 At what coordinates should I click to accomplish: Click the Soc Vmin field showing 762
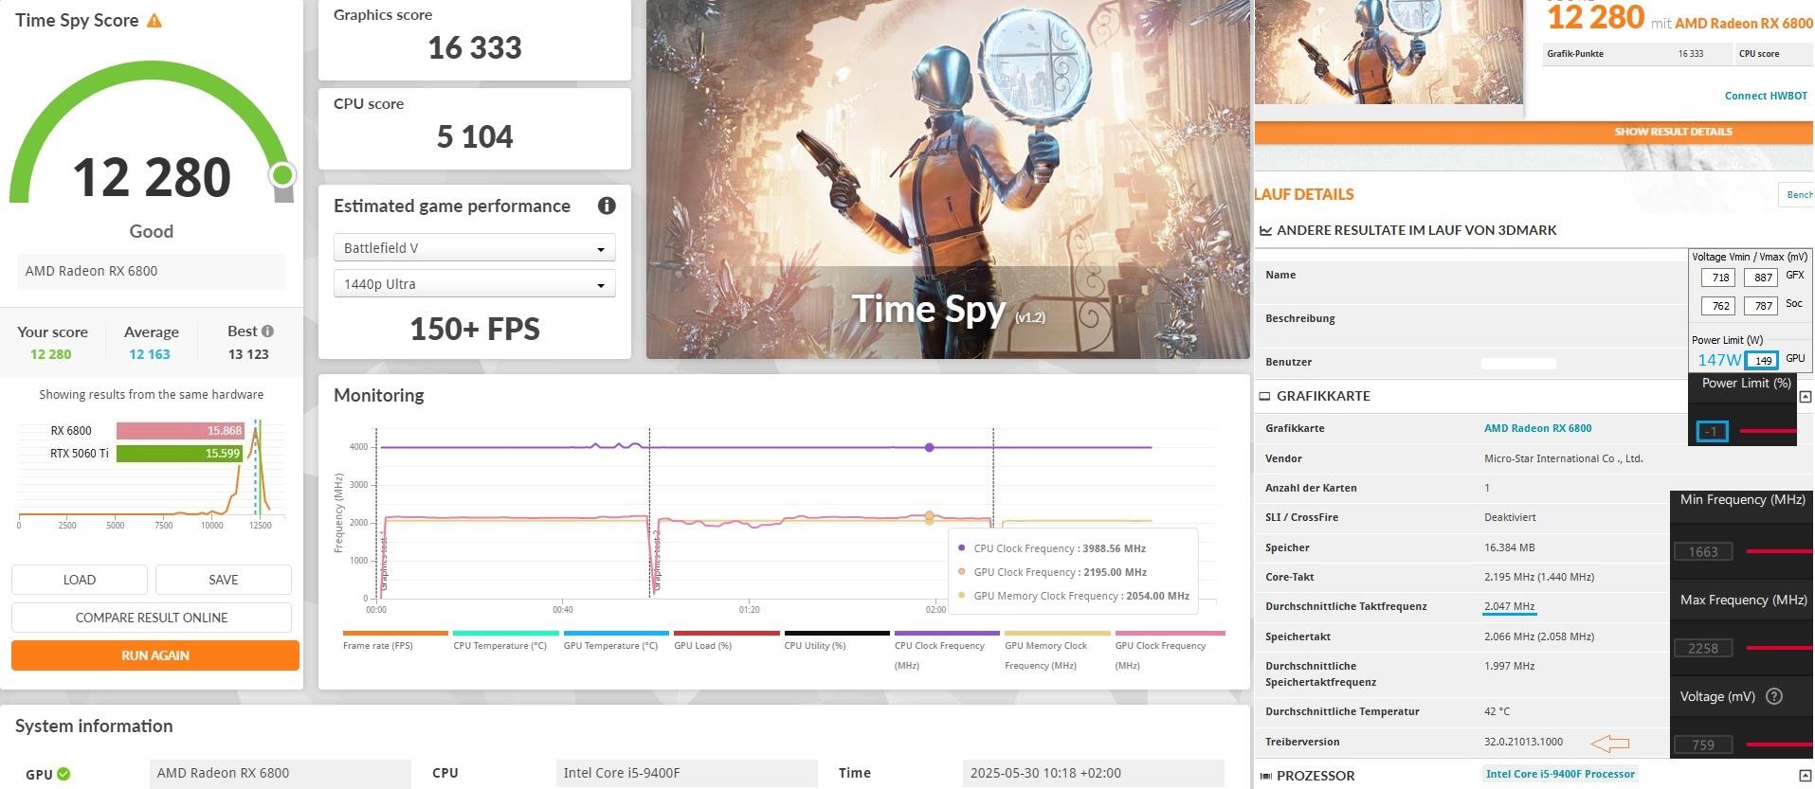coord(1717,305)
